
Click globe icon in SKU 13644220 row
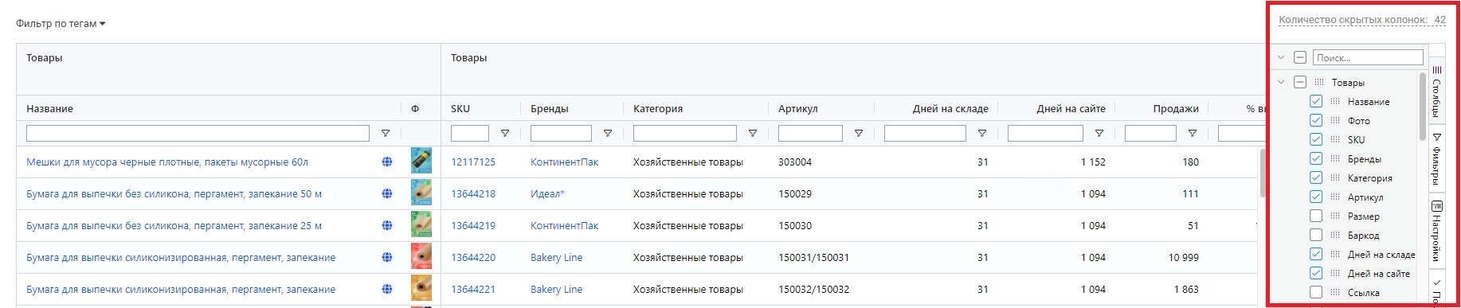click(387, 257)
